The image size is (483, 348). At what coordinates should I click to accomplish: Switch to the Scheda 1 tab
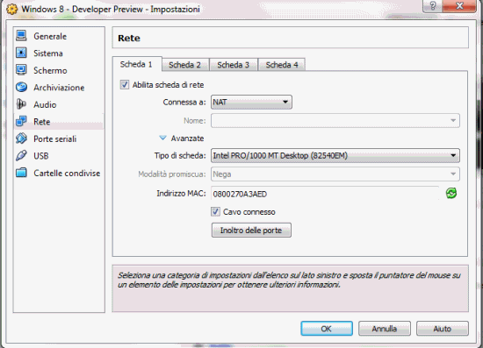pyautogui.click(x=136, y=64)
